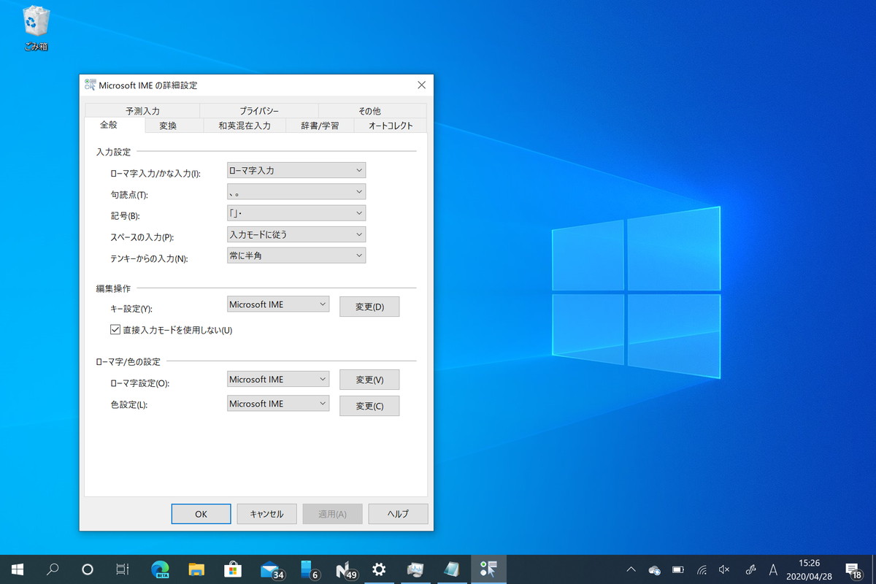This screenshot has height=584, width=876.
Task: Open the Mail app with 34 badge
Action: tap(270, 569)
